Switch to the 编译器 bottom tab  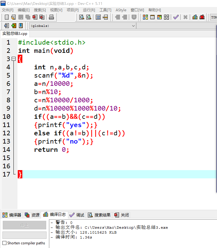click(12, 215)
